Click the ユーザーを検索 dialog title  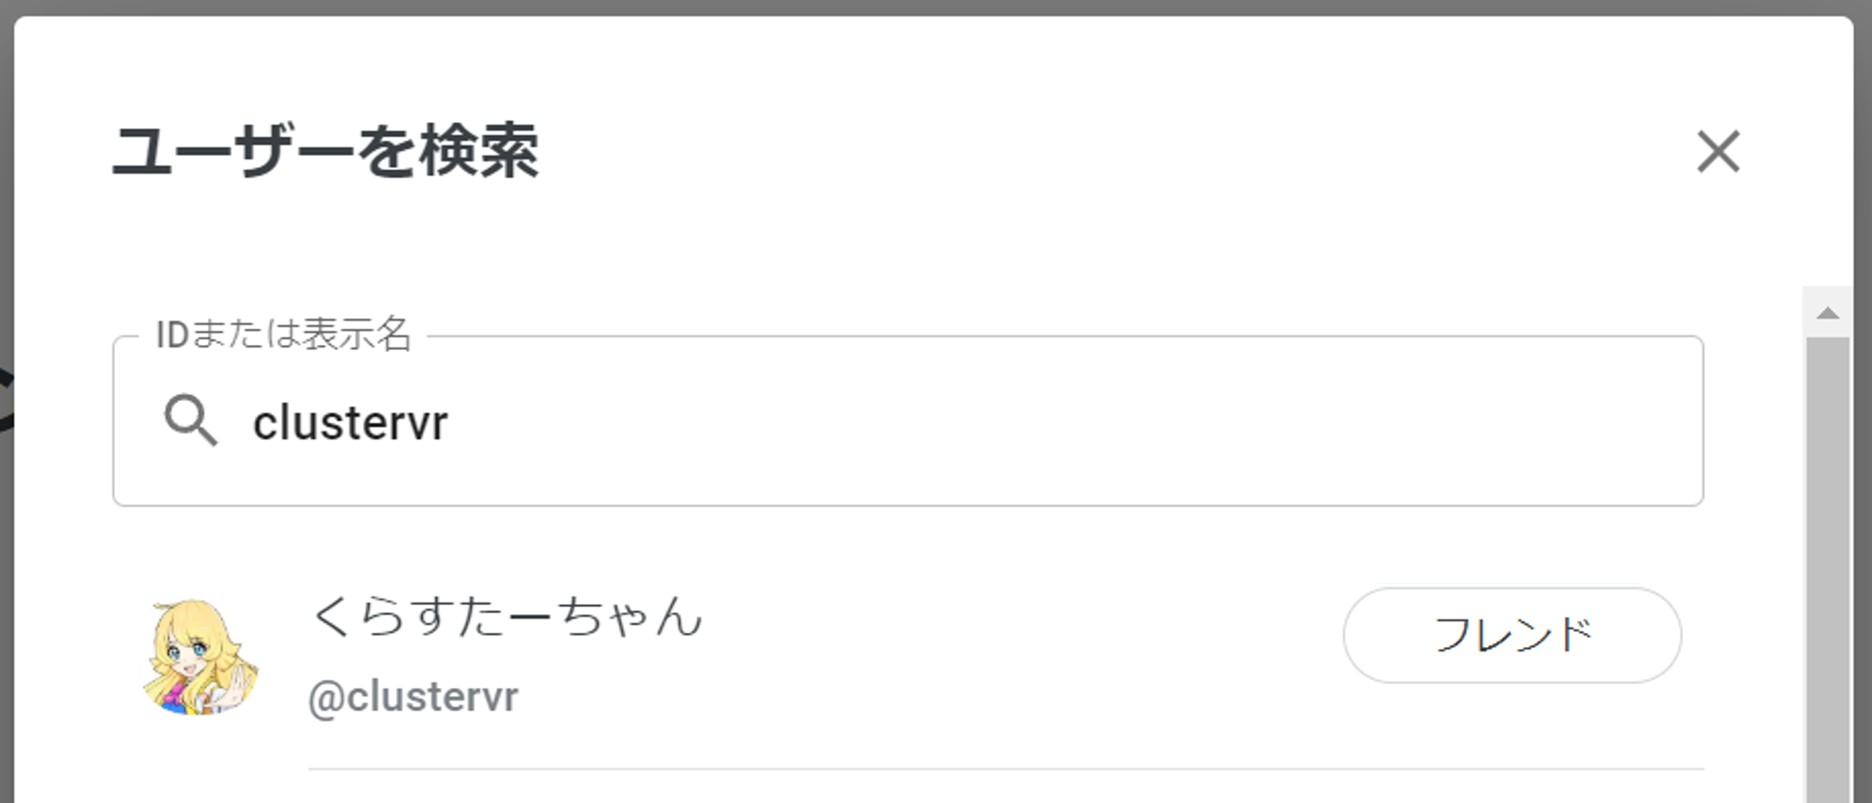tap(330, 150)
